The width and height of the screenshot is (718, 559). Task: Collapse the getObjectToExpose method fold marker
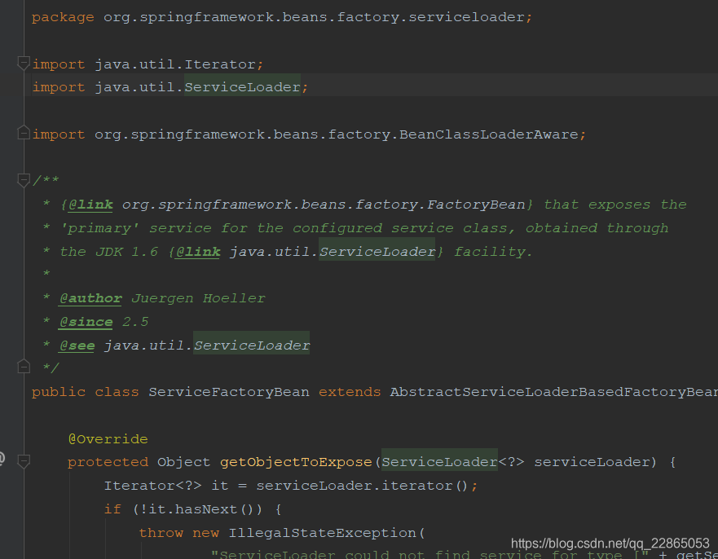coord(24,461)
